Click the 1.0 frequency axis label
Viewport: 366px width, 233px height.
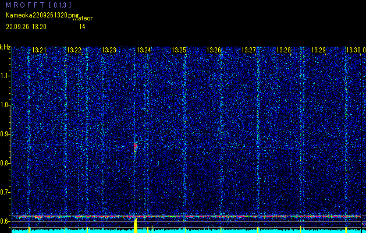(5, 105)
